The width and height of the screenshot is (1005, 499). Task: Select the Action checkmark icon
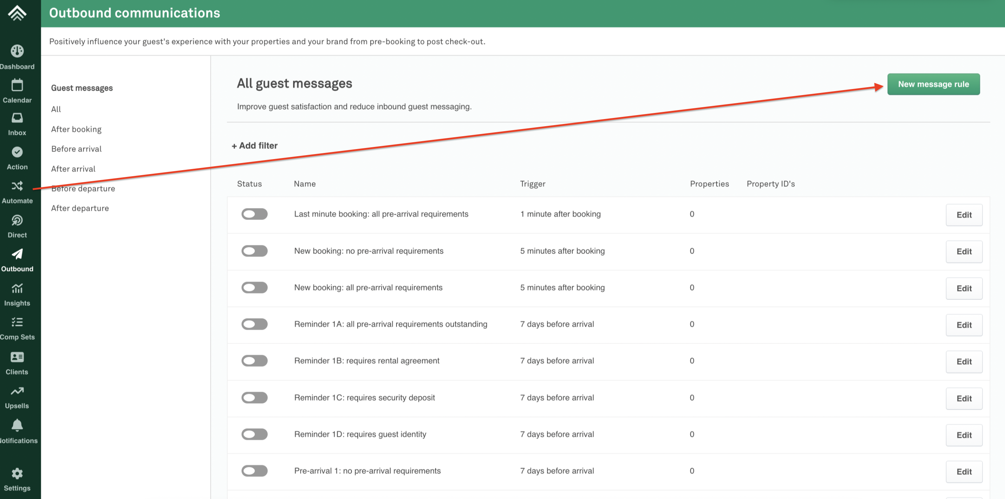pos(17,152)
